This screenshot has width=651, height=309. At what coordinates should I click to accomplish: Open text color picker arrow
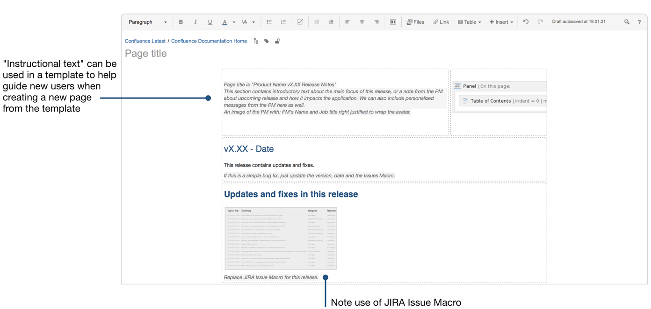coord(234,22)
